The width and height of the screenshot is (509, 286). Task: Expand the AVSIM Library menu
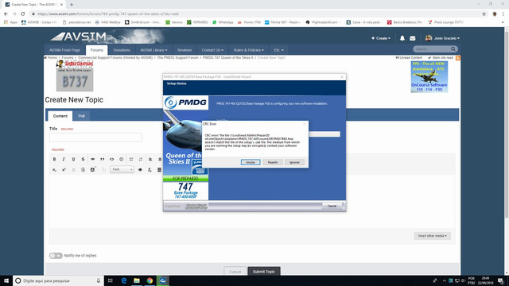153,50
